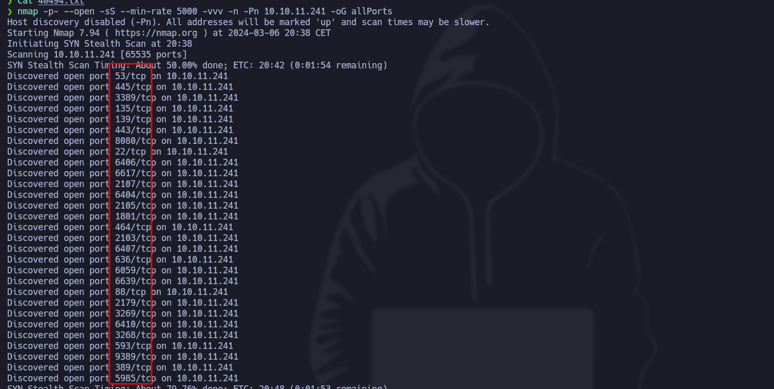This screenshot has height=389, width=774.
Task: Click the underlined 40494.txt filename
Action: tap(61, 2)
